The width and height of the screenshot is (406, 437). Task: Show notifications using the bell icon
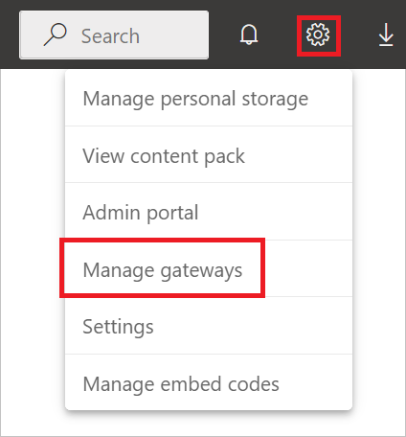(x=249, y=34)
